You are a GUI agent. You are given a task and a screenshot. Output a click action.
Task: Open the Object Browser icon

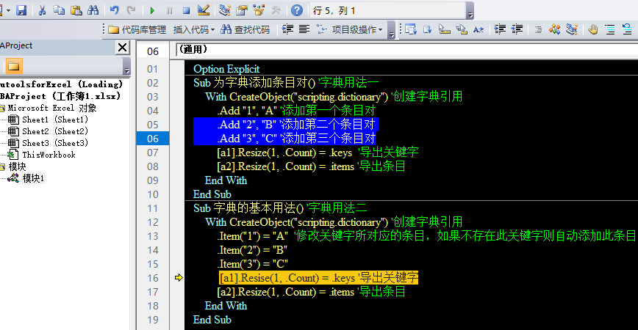[259, 10]
